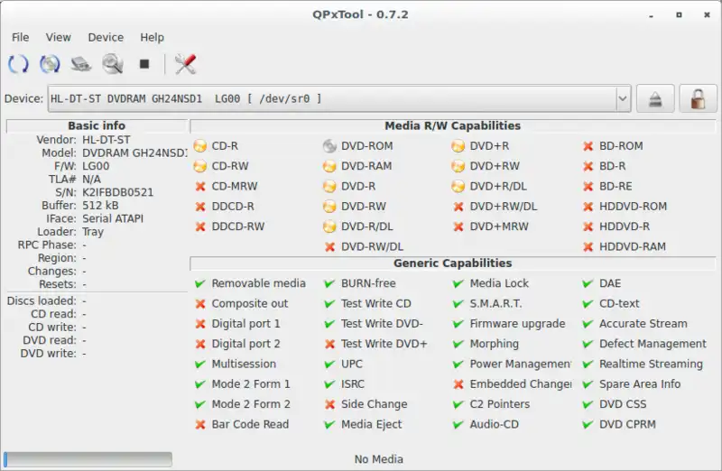This screenshot has height=471, width=722.
Task: Click the green check beside DAE
Action: click(x=588, y=283)
